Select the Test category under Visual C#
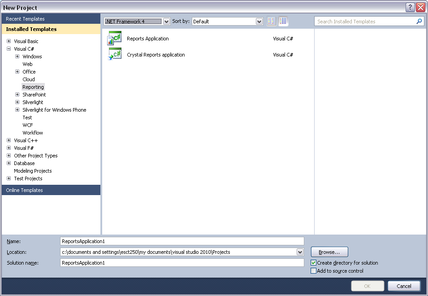428x296 pixels. pos(27,118)
